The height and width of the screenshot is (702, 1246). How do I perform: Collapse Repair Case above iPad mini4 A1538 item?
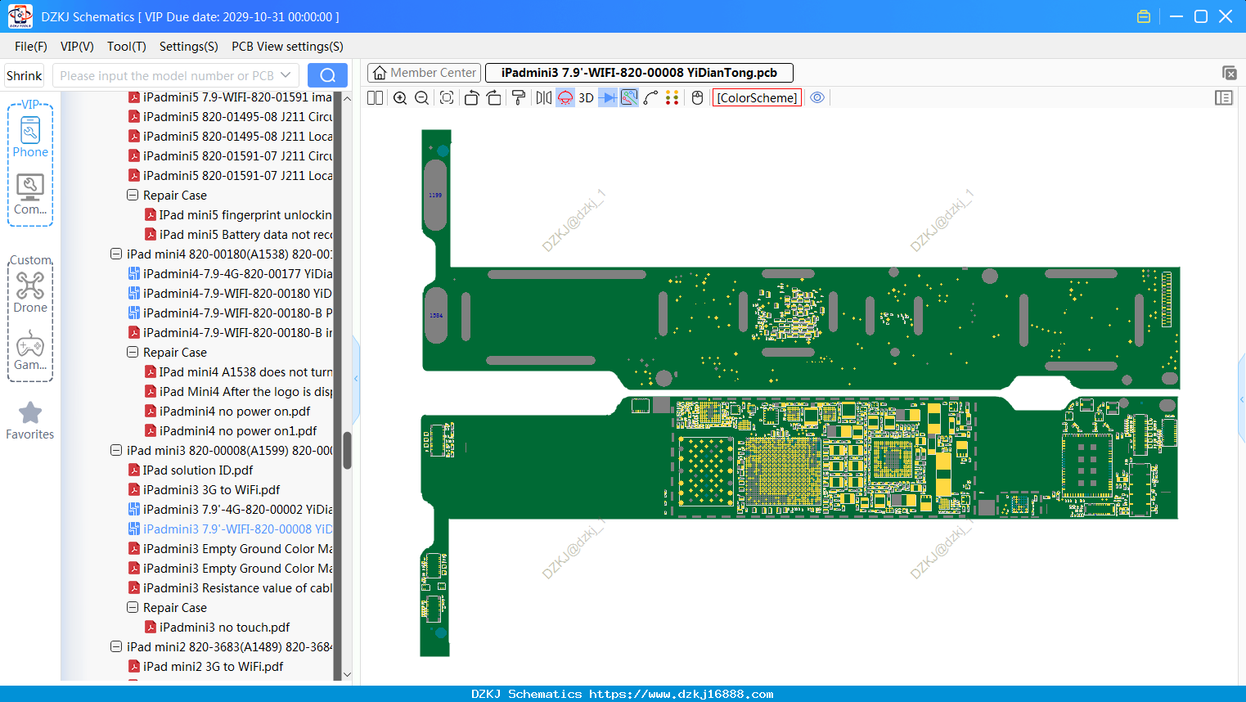133,353
